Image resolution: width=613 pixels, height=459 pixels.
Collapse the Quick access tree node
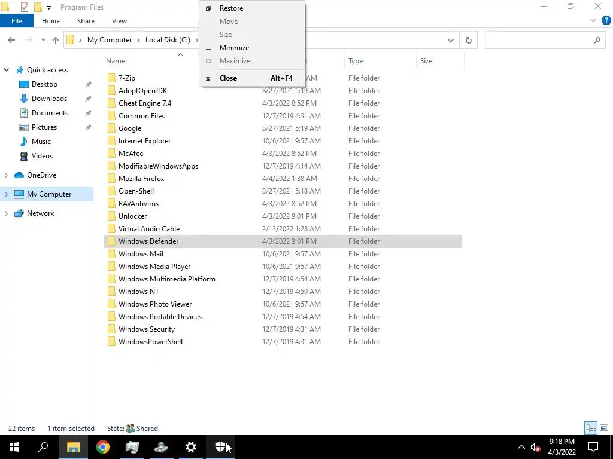pos(6,70)
